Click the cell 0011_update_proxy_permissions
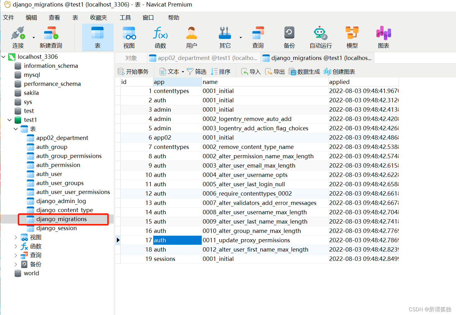This screenshot has height=315, width=456. pyautogui.click(x=265, y=240)
